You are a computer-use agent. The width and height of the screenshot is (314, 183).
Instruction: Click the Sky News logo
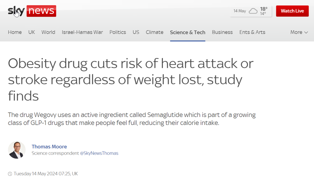pyautogui.click(x=32, y=11)
